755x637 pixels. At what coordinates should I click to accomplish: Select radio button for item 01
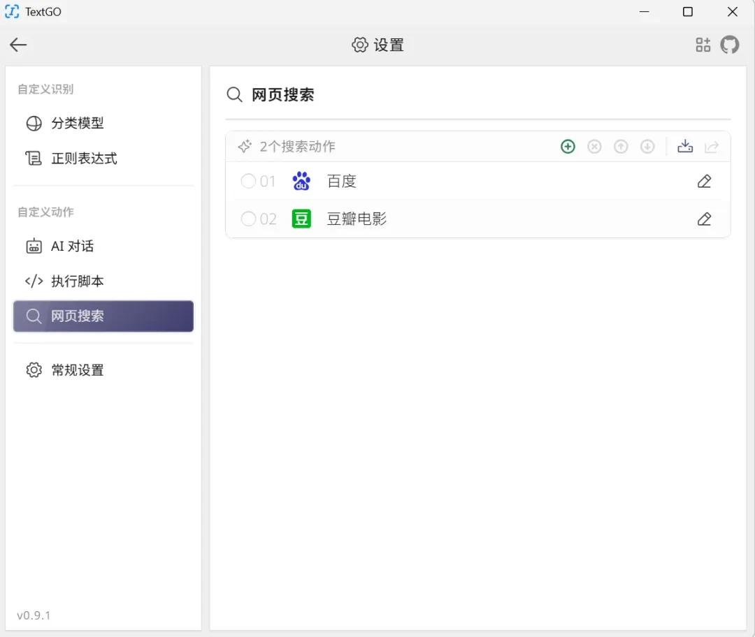pos(248,181)
